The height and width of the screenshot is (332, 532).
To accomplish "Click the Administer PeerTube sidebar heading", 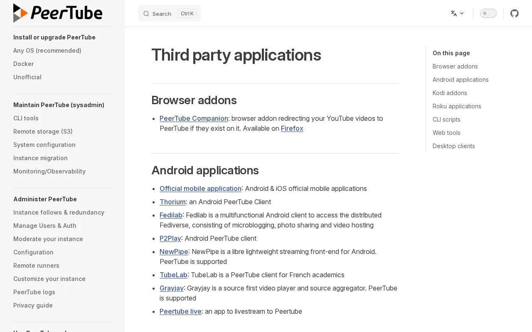I will coord(45,199).
